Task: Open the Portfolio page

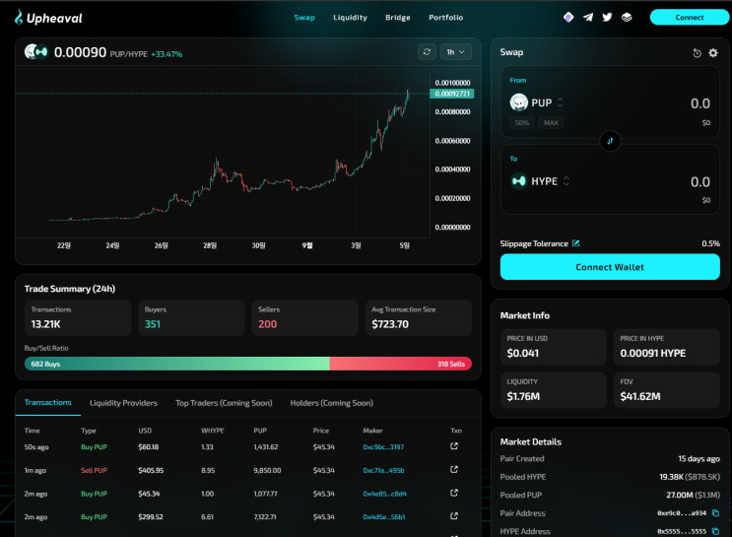Action: 446,18
